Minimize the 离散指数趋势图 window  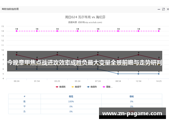click(159, 9)
